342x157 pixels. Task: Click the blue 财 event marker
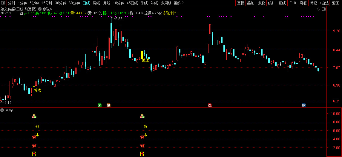[x=304, y=105]
